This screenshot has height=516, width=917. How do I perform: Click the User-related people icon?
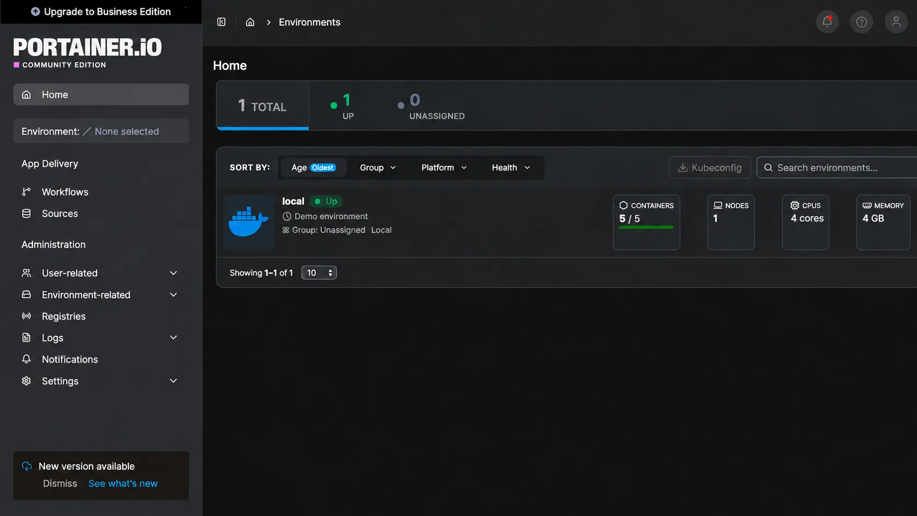click(26, 273)
